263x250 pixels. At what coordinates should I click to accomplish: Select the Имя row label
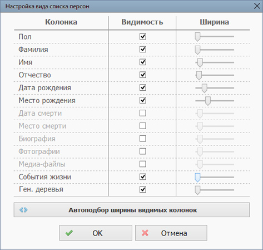coord(26,62)
